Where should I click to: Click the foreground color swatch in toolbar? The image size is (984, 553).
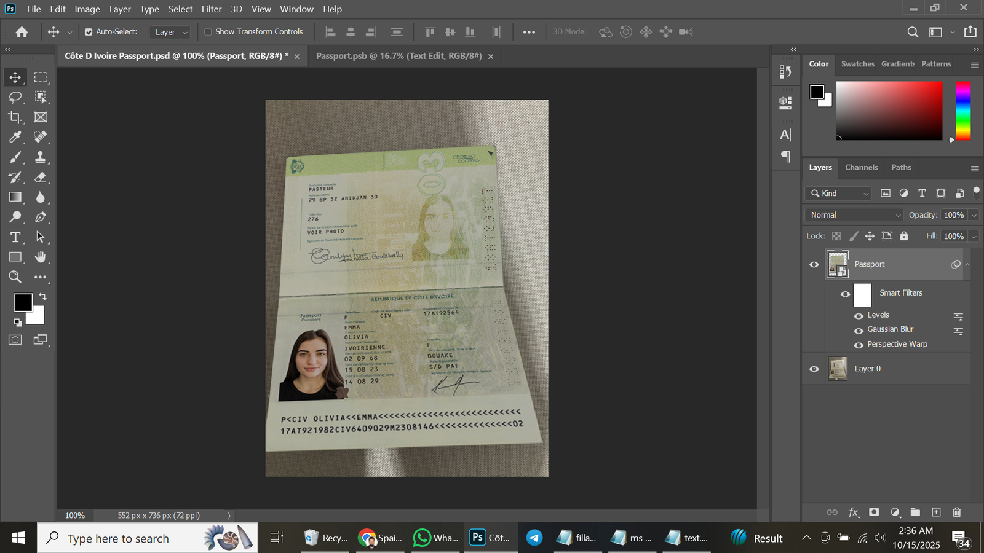pos(23,302)
